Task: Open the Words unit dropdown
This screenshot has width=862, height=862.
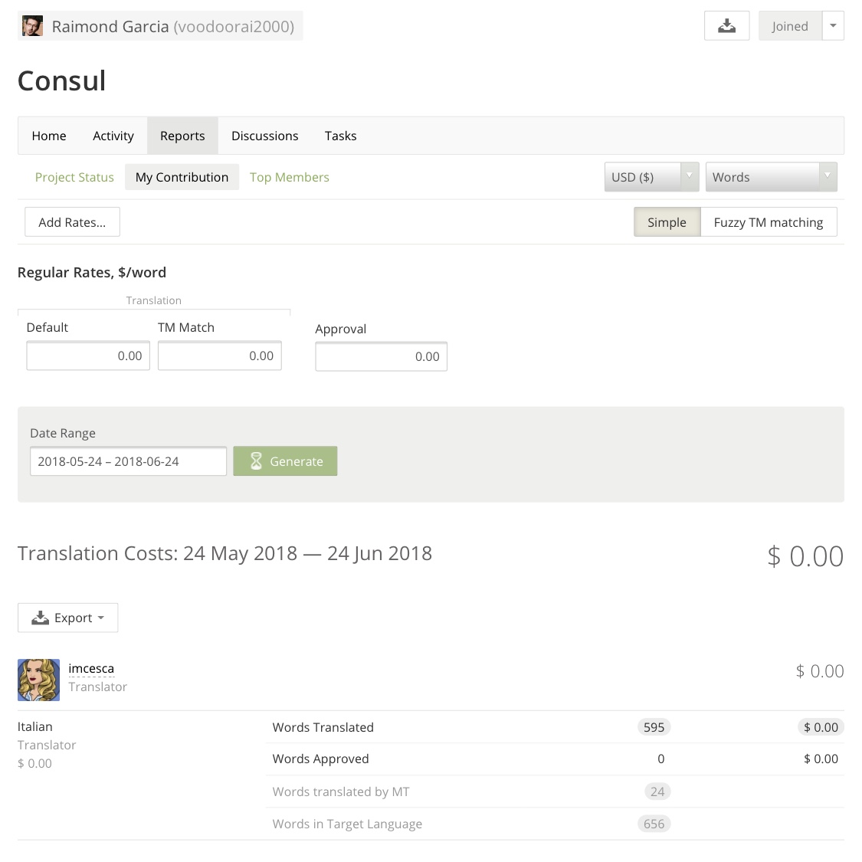Action: 771,177
